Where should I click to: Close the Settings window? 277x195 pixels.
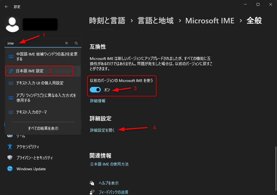[271, 4]
